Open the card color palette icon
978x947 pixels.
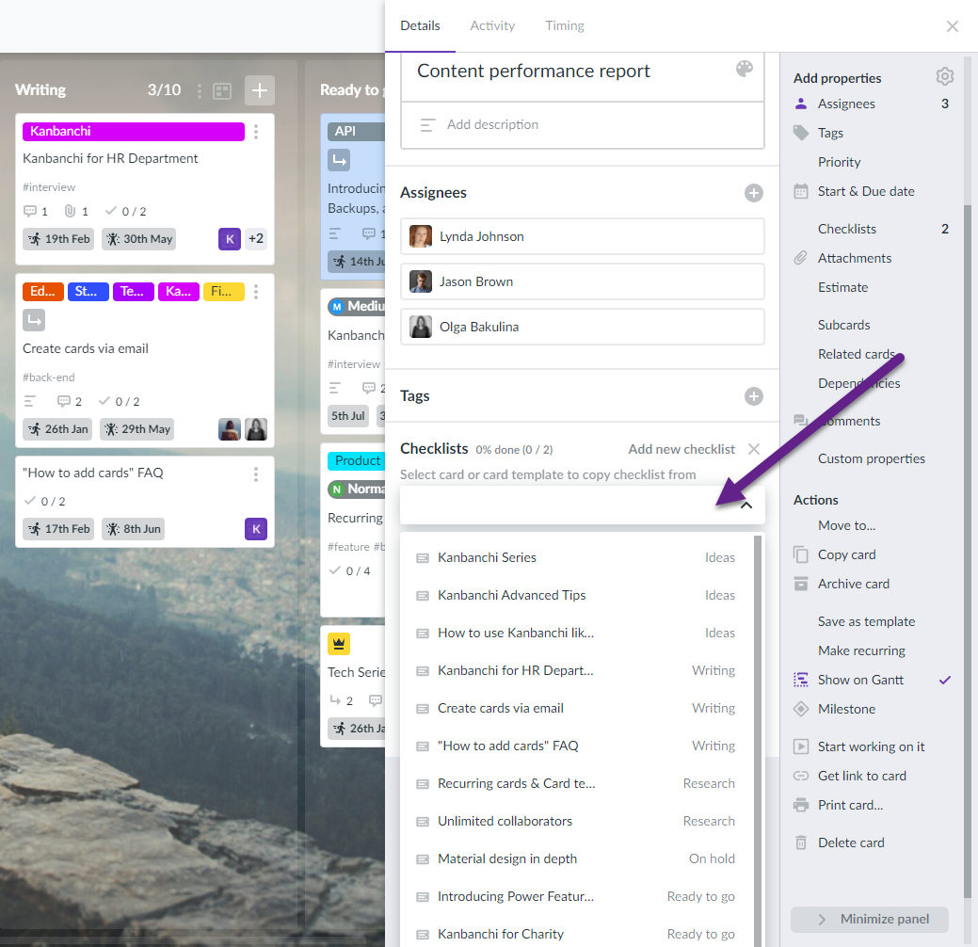tap(745, 69)
